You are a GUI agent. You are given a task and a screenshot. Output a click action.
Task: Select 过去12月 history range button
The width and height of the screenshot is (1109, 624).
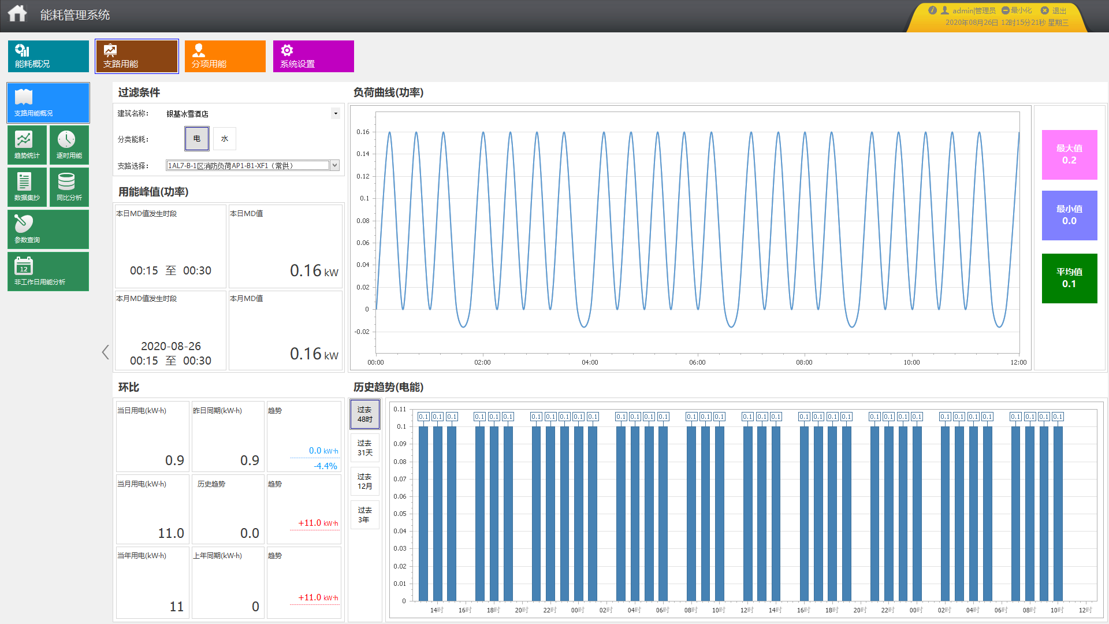(364, 481)
